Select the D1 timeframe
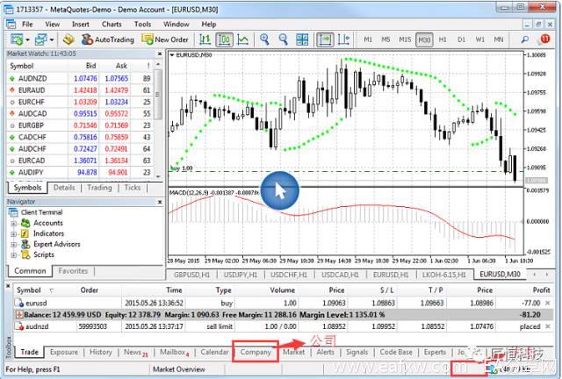Viewport: 562px width, 379px height. click(461, 39)
